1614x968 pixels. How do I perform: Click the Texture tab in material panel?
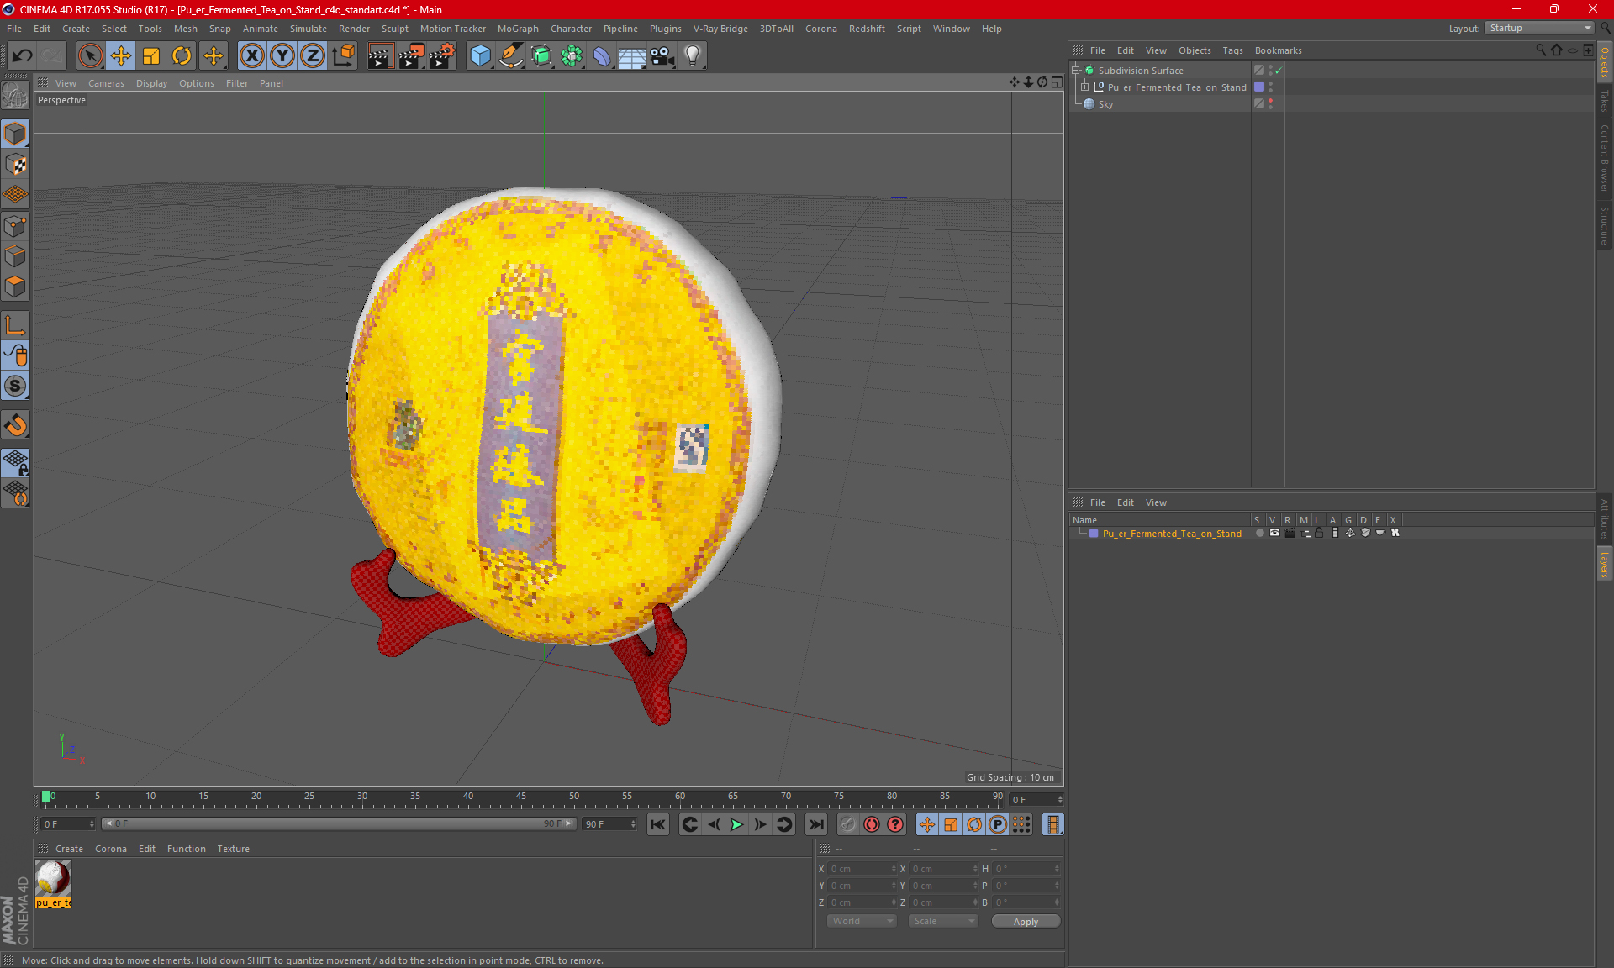232,848
